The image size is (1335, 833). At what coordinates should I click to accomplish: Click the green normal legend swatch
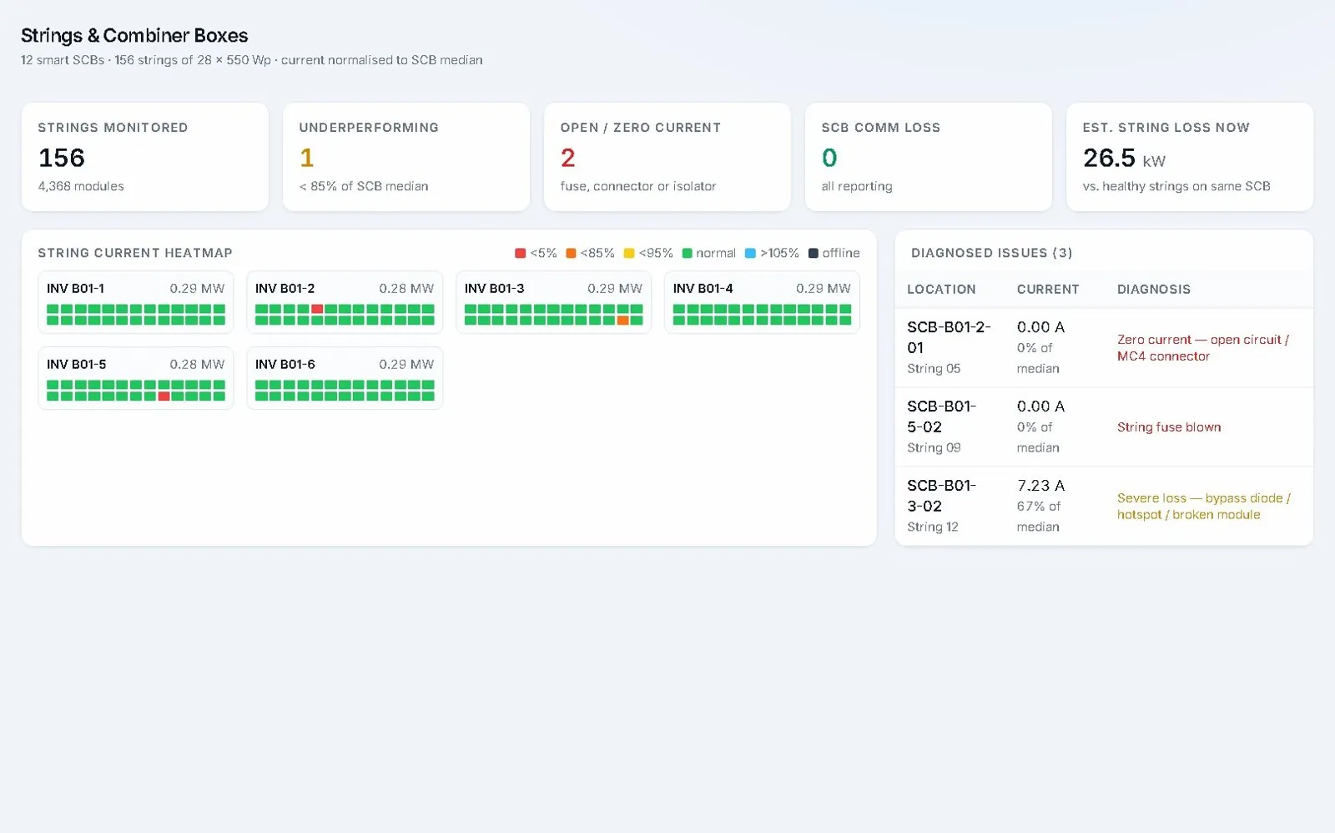coord(687,253)
